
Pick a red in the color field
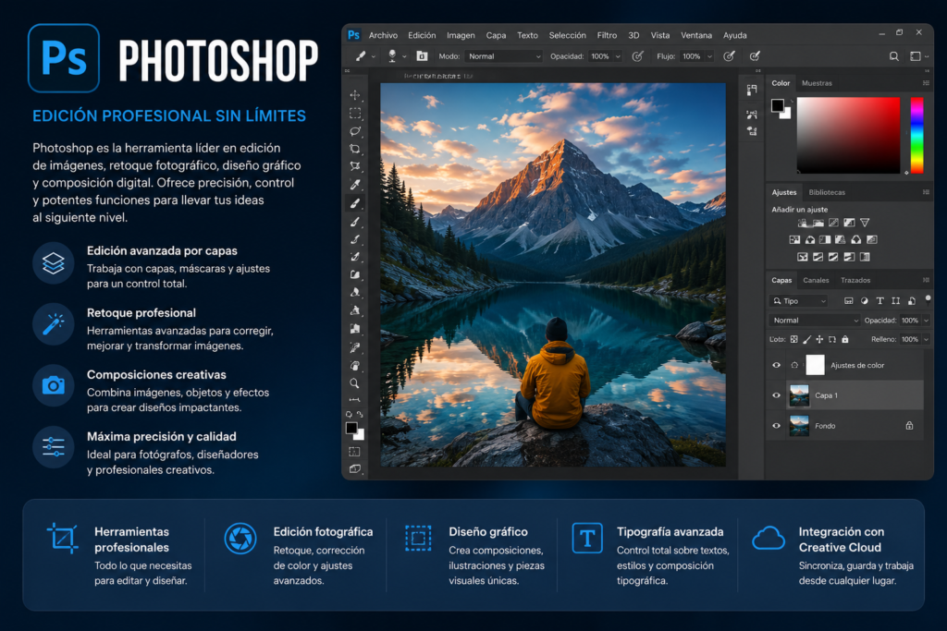pyautogui.click(x=849, y=135)
